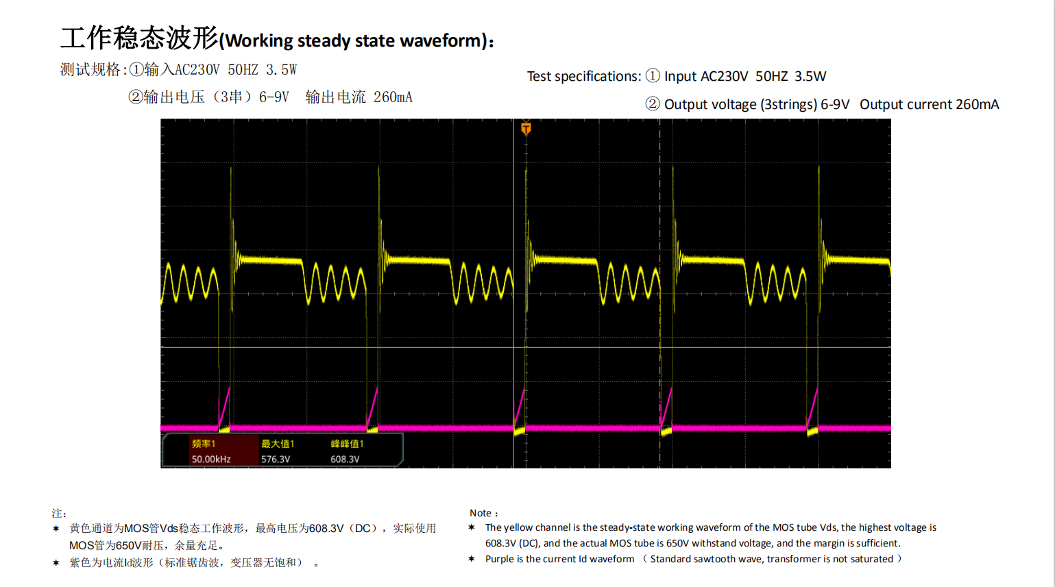Click the 'Note：' label above English notes

tap(483, 513)
